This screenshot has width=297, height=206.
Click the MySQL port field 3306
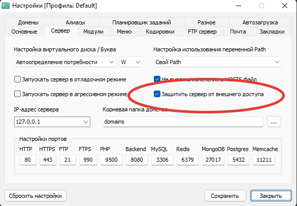point(162,160)
